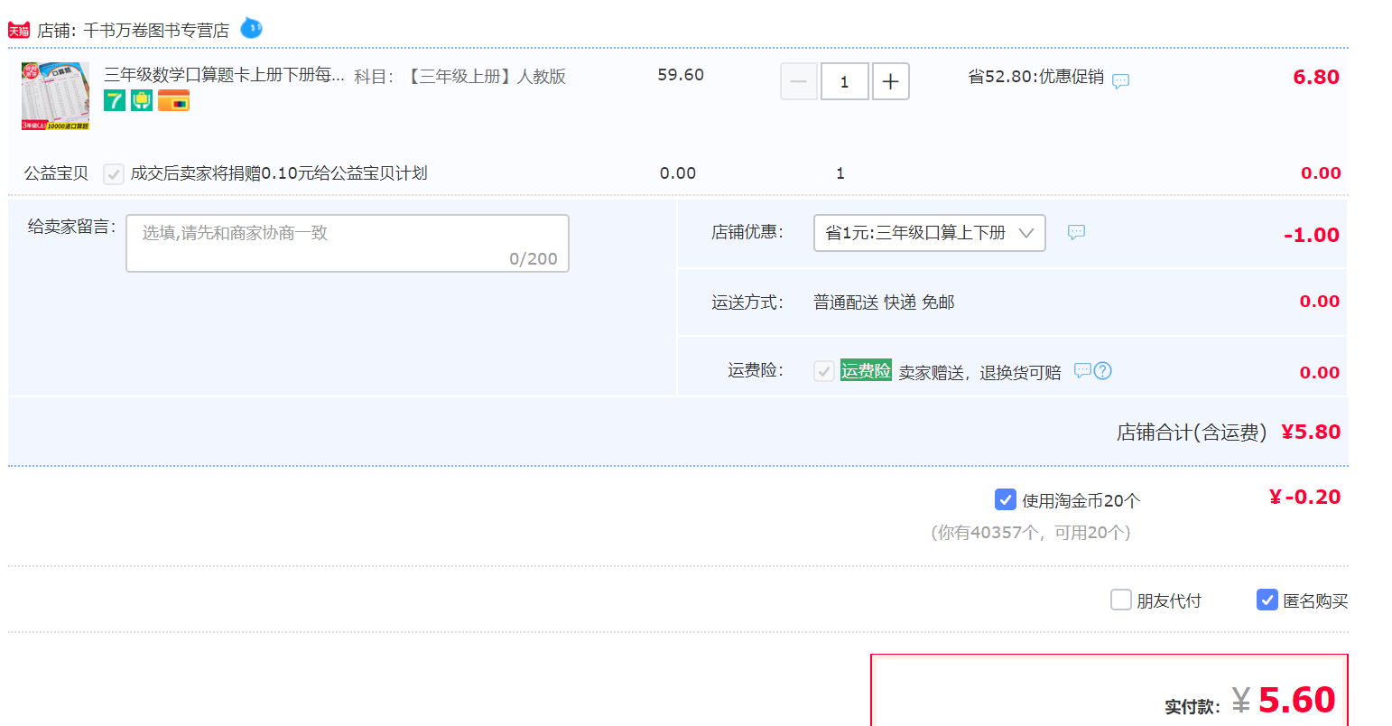The image size is (1392, 726).
Task: Open Wangwang chat with the seller
Action: [251, 29]
